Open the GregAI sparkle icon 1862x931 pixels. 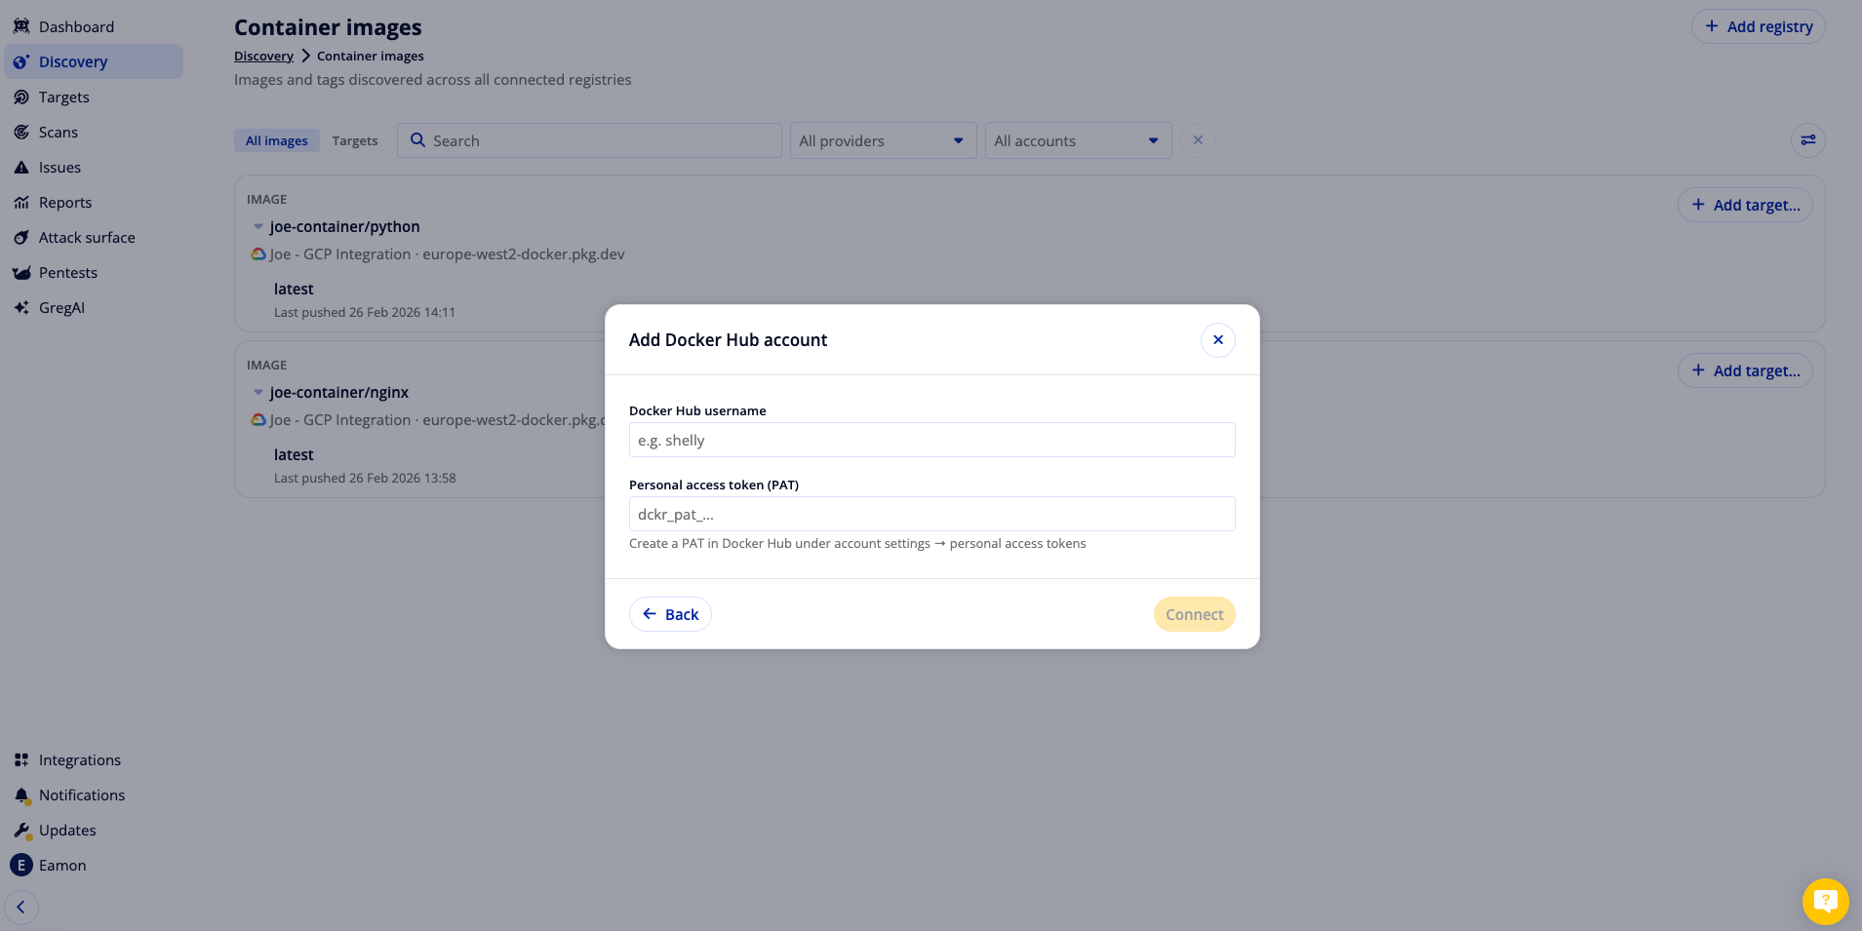21,307
